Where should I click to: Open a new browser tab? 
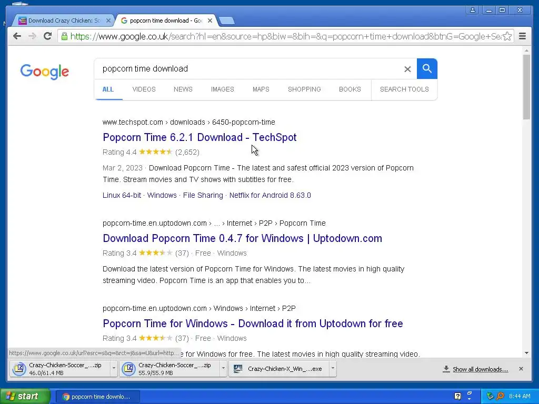tap(227, 21)
